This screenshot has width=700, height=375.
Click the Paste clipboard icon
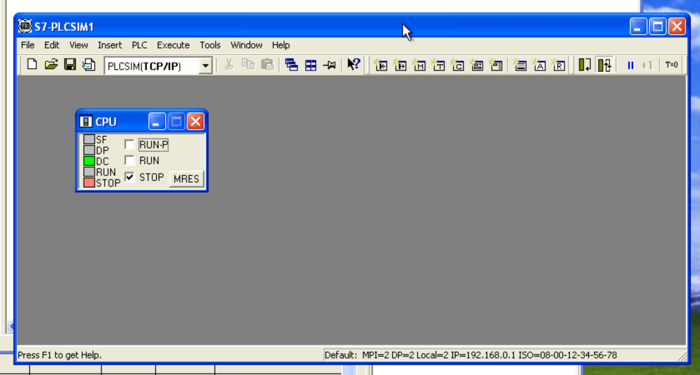pos(267,65)
